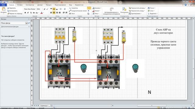Open Select (Выделить) menu
This screenshot has height=109, width=195.
[153, 13]
